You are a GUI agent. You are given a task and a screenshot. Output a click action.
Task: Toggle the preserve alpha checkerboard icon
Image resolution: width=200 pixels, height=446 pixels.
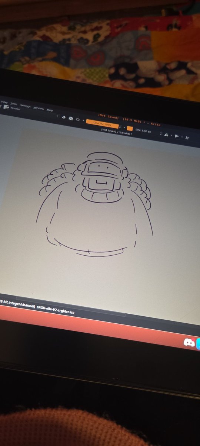click(x=70, y=119)
